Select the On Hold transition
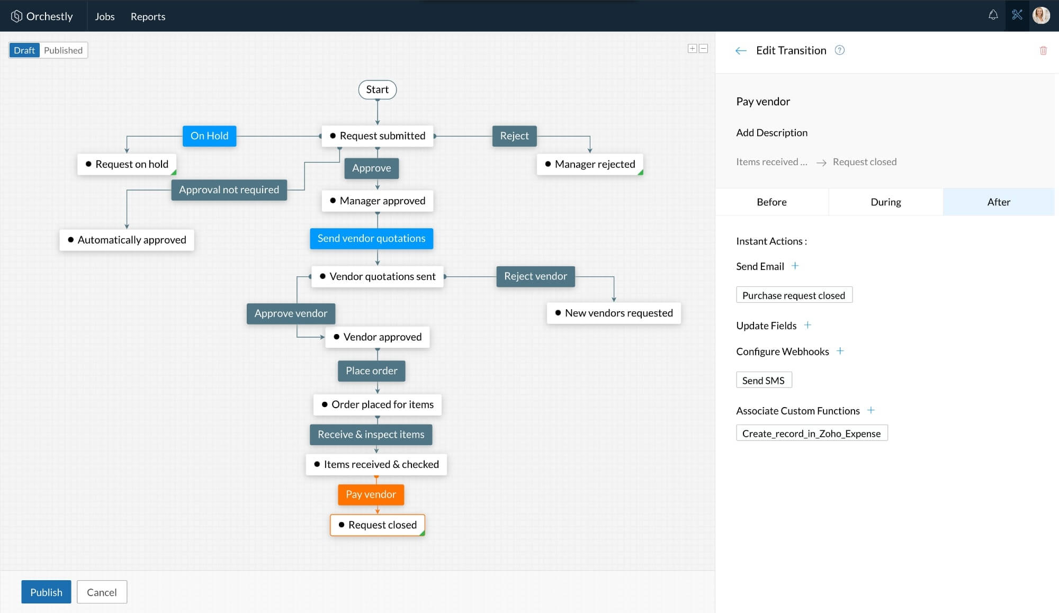The width and height of the screenshot is (1059, 613). (209, 136)
